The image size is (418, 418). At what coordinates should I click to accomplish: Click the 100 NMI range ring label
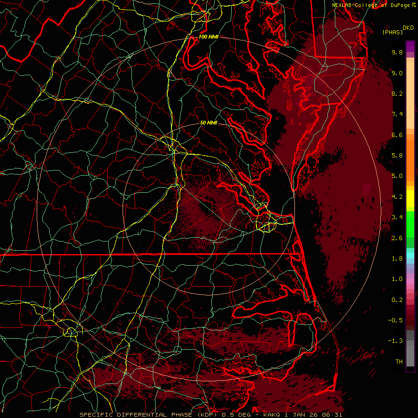click(209, 37)
